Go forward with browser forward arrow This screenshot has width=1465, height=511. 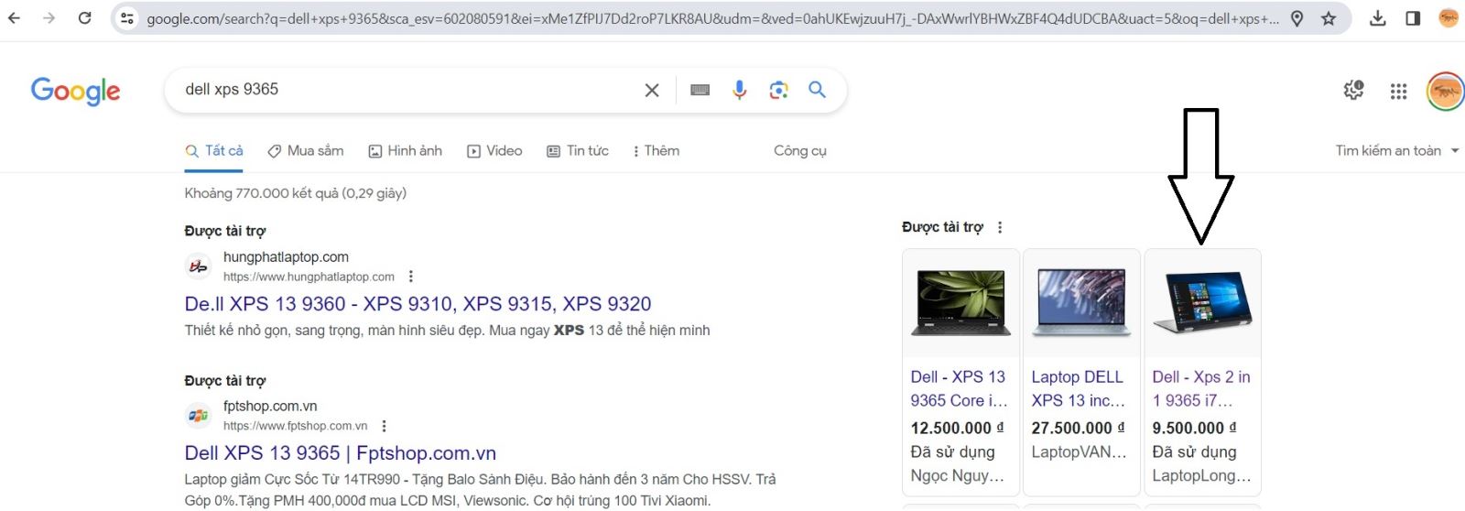coord(49,17)
